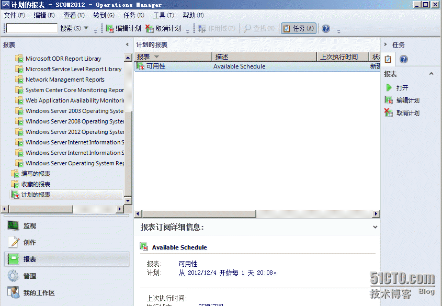
Task: Click the 取消计划 link in the tasks pane
Action: 408,113
